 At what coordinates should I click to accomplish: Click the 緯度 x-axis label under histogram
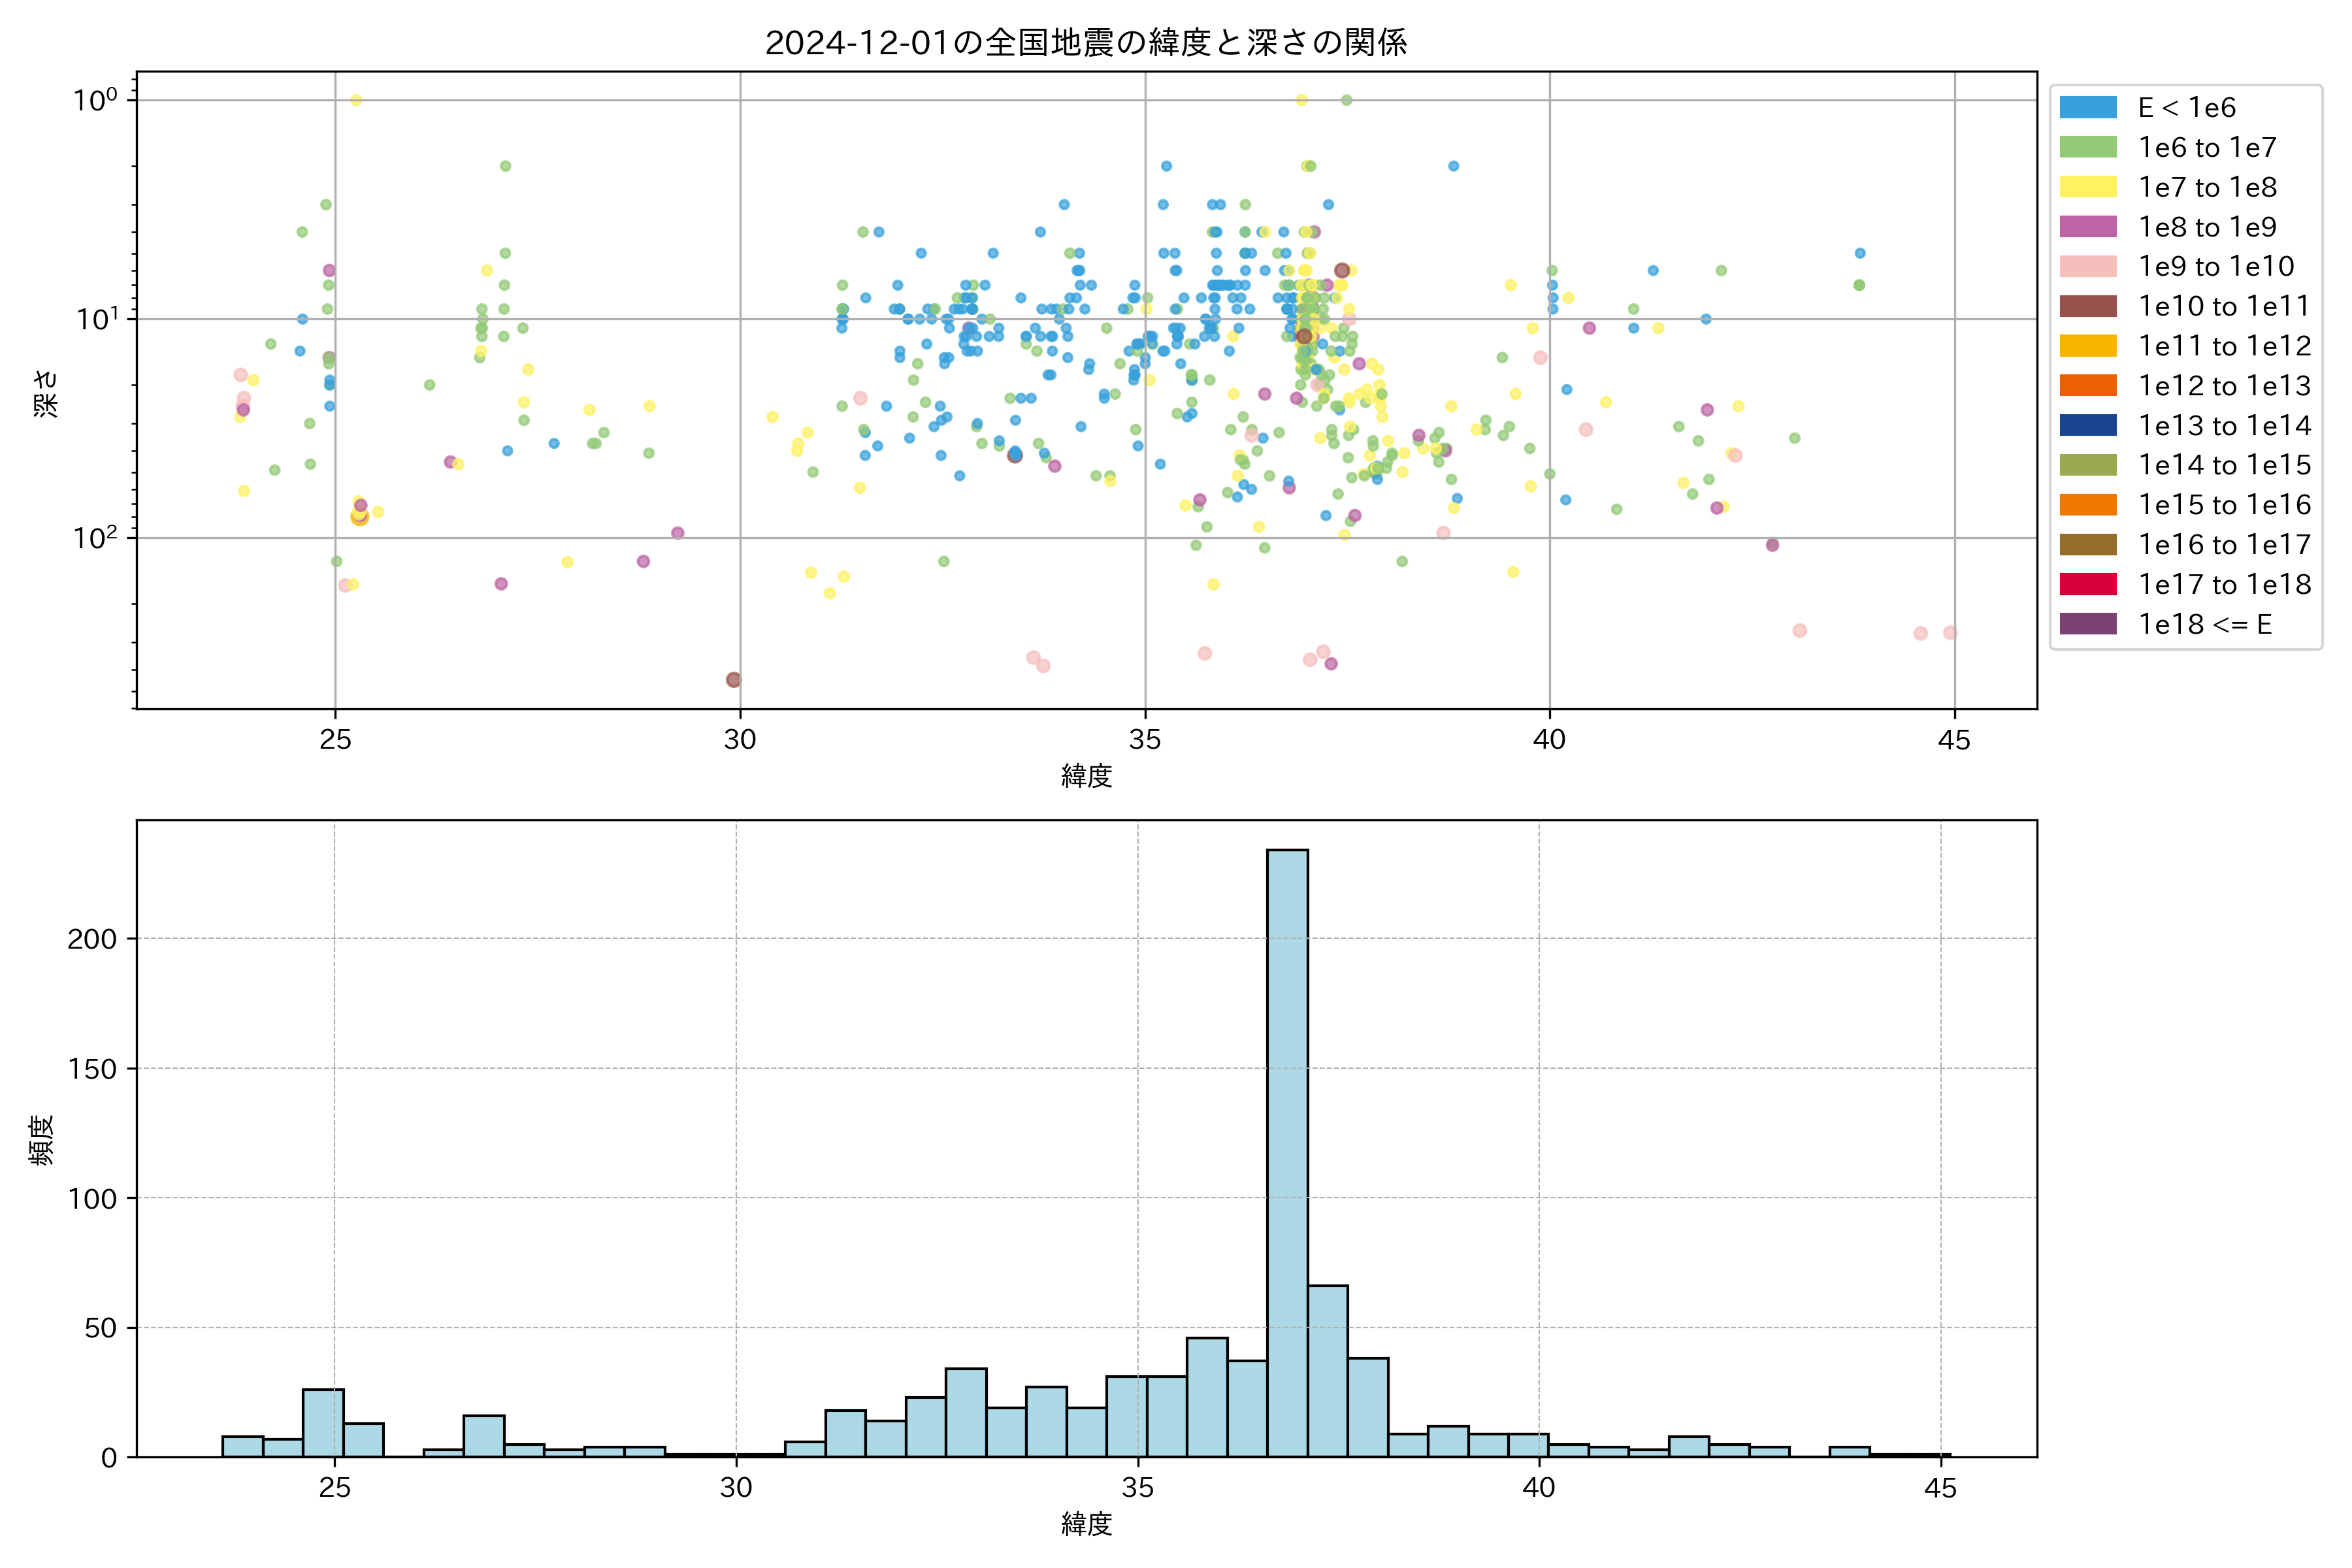tap(1086, 1524)
